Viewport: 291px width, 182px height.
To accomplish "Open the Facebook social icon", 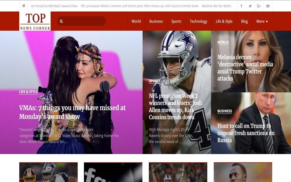I will pos(241,6).
